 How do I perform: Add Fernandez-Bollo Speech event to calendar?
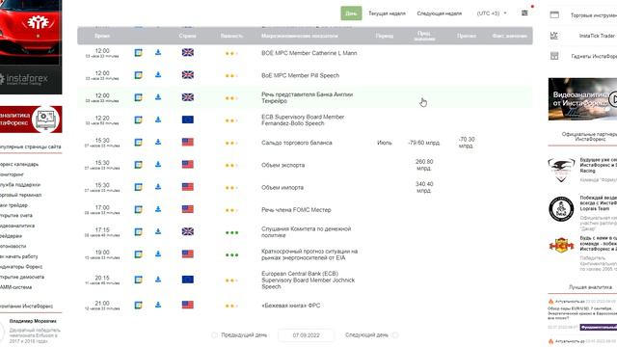point(138,120)
